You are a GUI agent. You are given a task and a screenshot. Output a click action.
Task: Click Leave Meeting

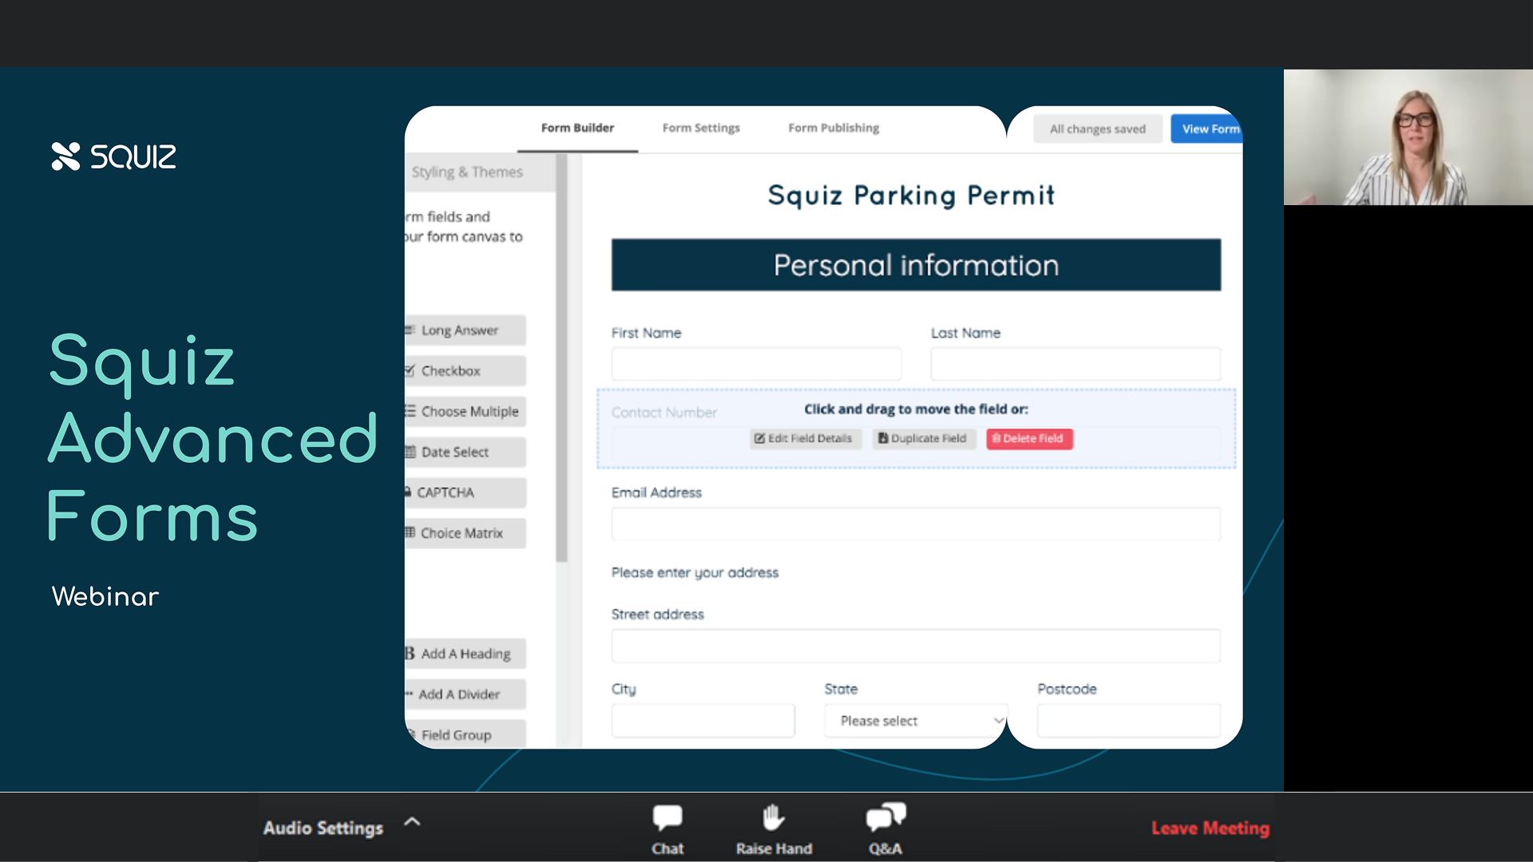[1210, 828]
